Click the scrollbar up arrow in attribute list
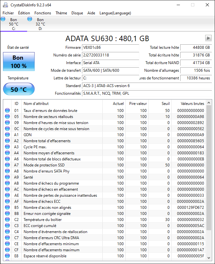The height and width of the screenshot is (264, 215). (x=209, y=103)
